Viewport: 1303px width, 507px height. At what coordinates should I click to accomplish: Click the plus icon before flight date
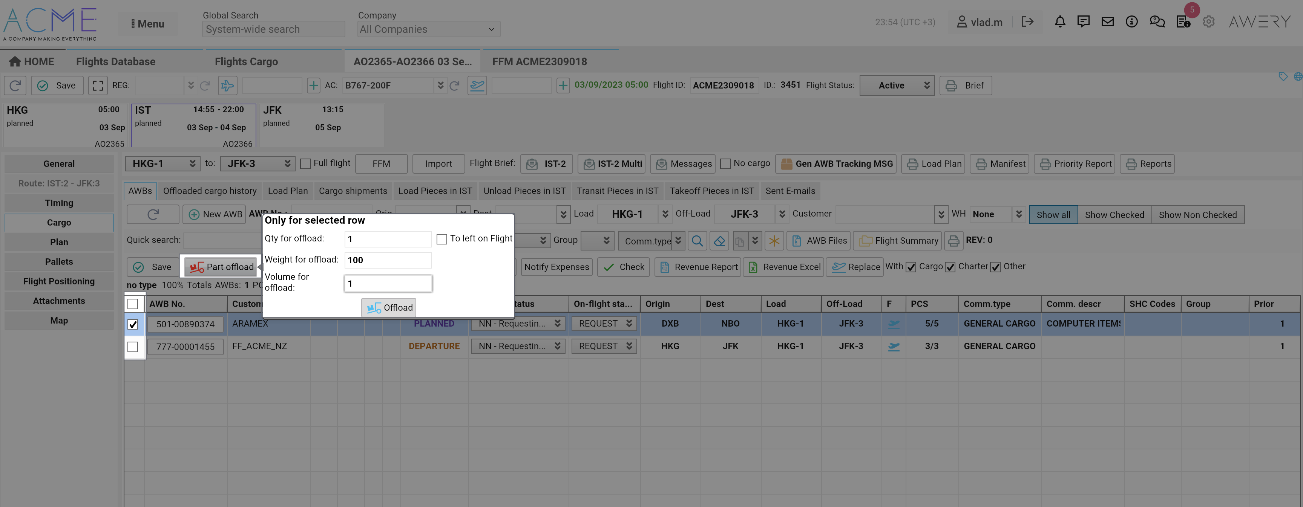point(563,86)
